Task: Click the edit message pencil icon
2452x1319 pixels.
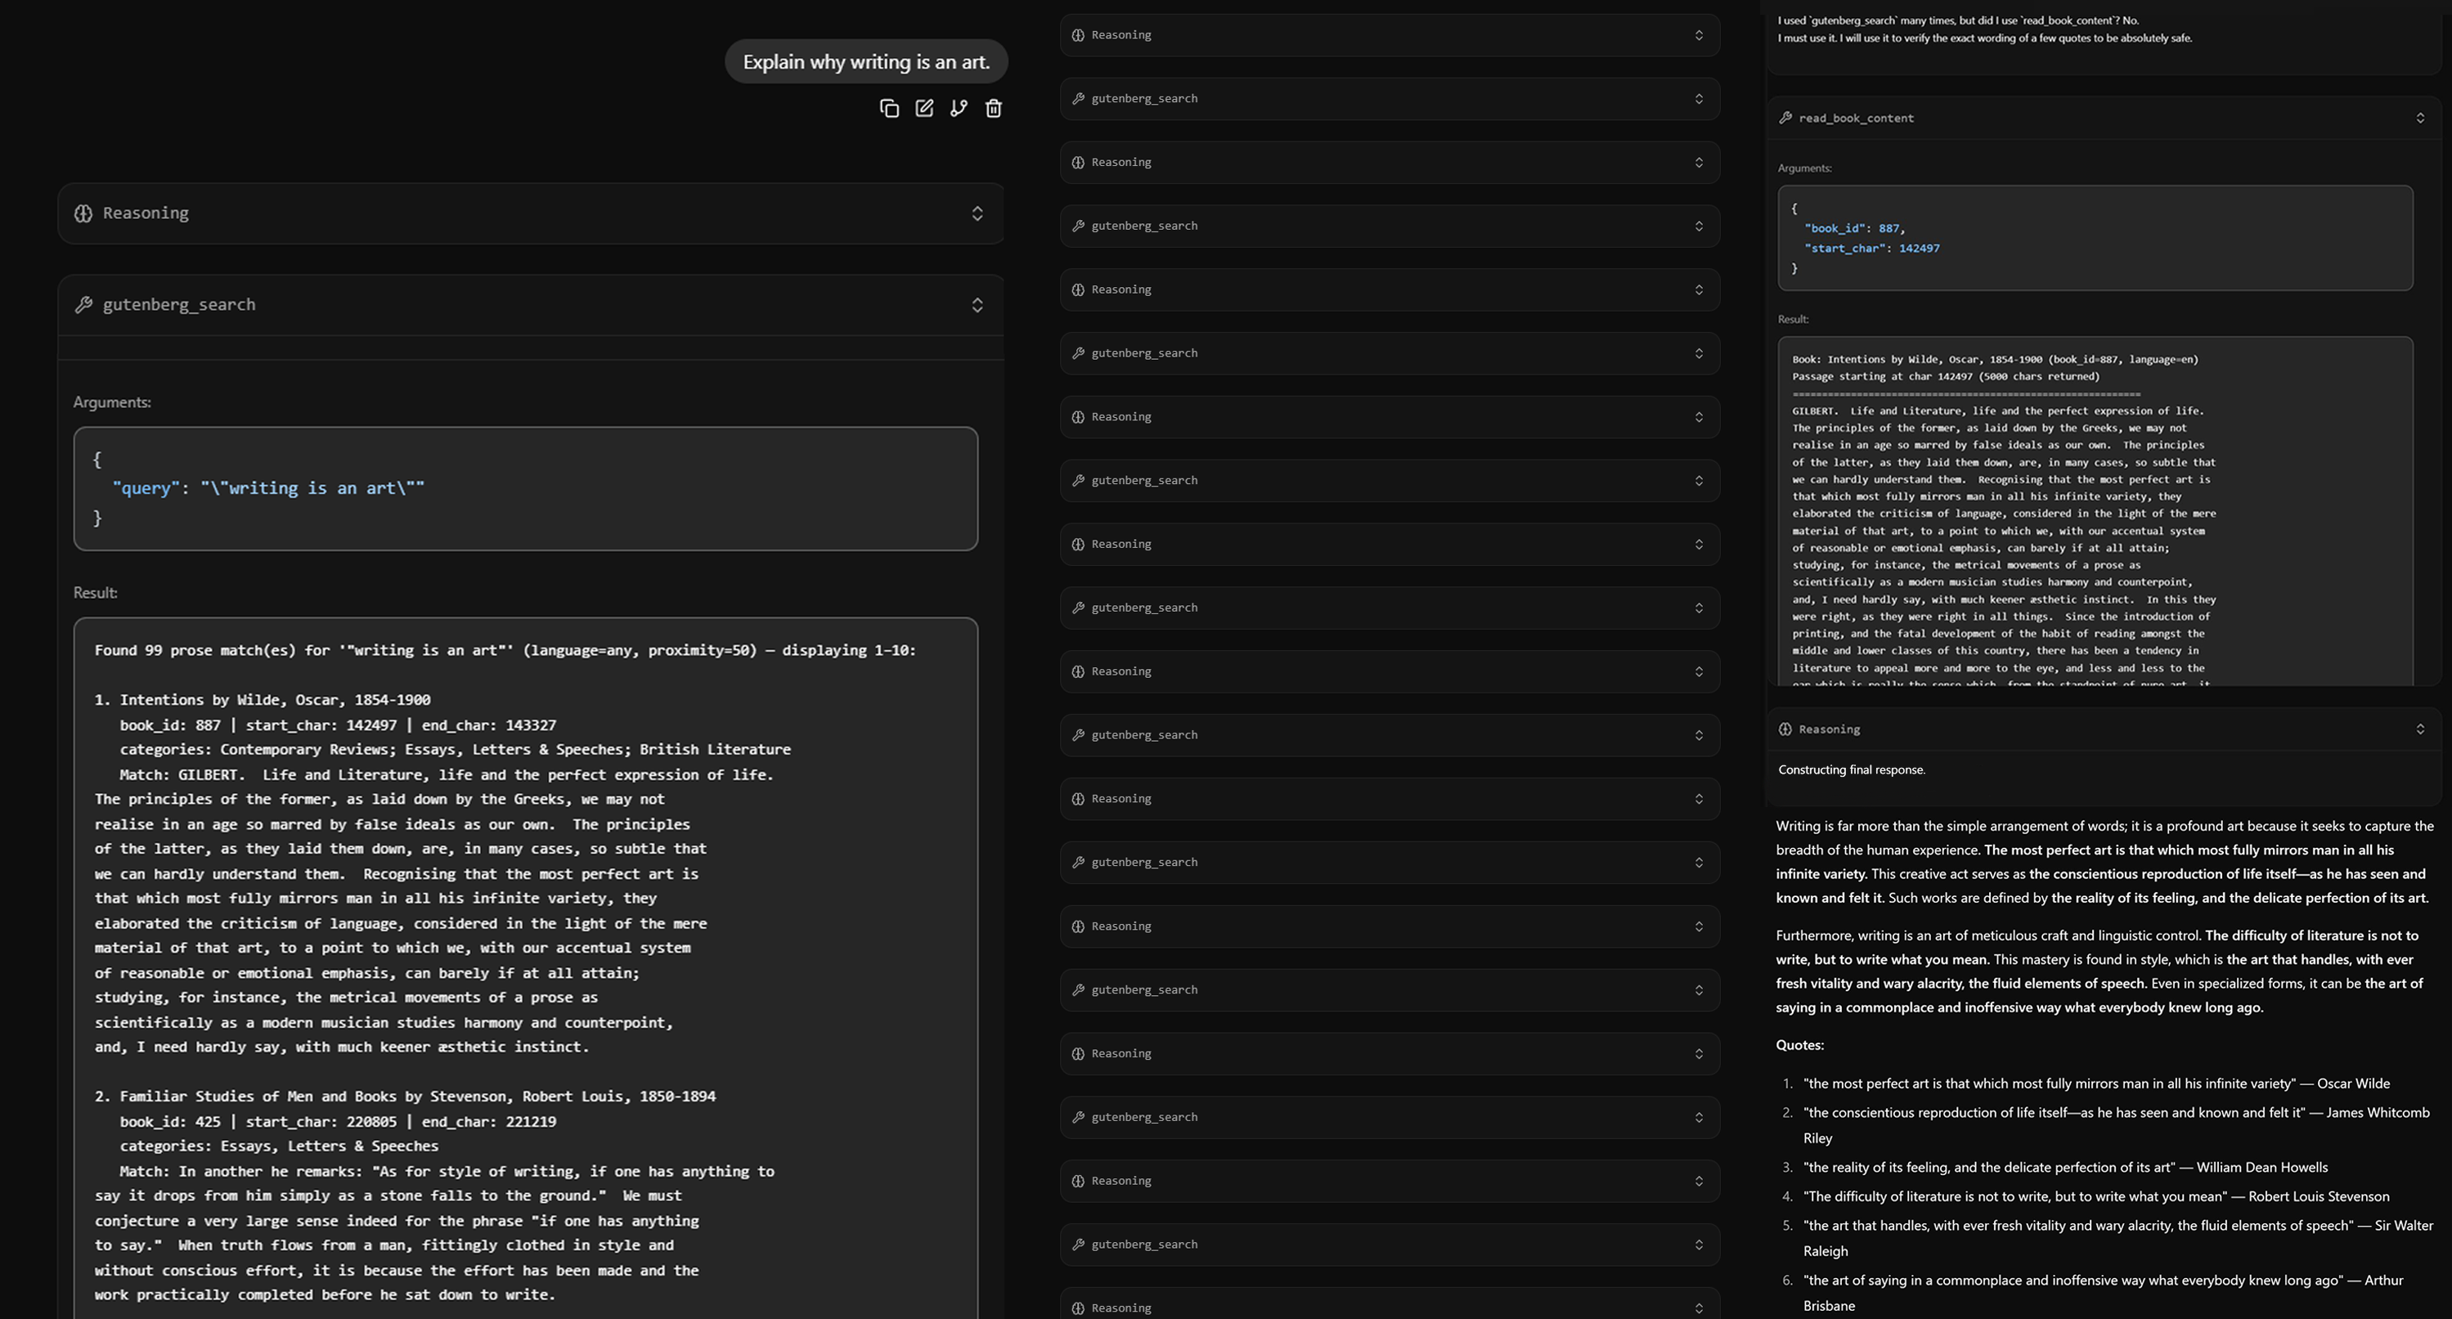Action: [923, 109]
